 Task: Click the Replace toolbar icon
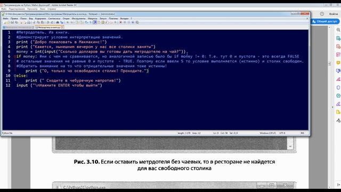tap(62, 22)
